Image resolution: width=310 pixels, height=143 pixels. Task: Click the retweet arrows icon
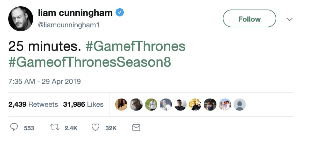(55, 127)
